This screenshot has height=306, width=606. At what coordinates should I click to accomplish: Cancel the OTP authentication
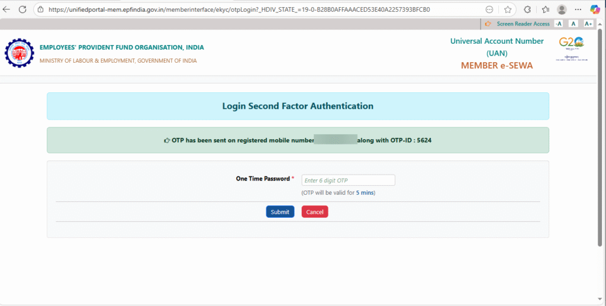[x=315, y=212]
